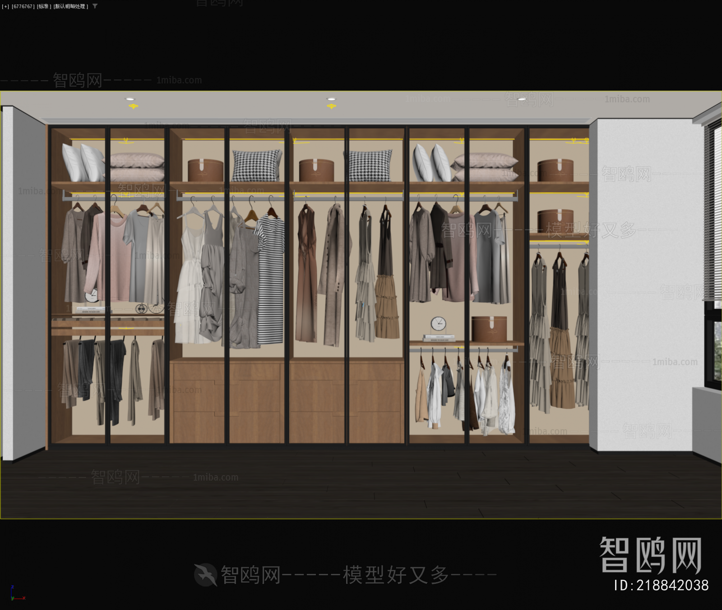The height and width of the screenshot is (610, 722).
Task: Click the green Y axis of the world tripod
Action: [12, 599]
